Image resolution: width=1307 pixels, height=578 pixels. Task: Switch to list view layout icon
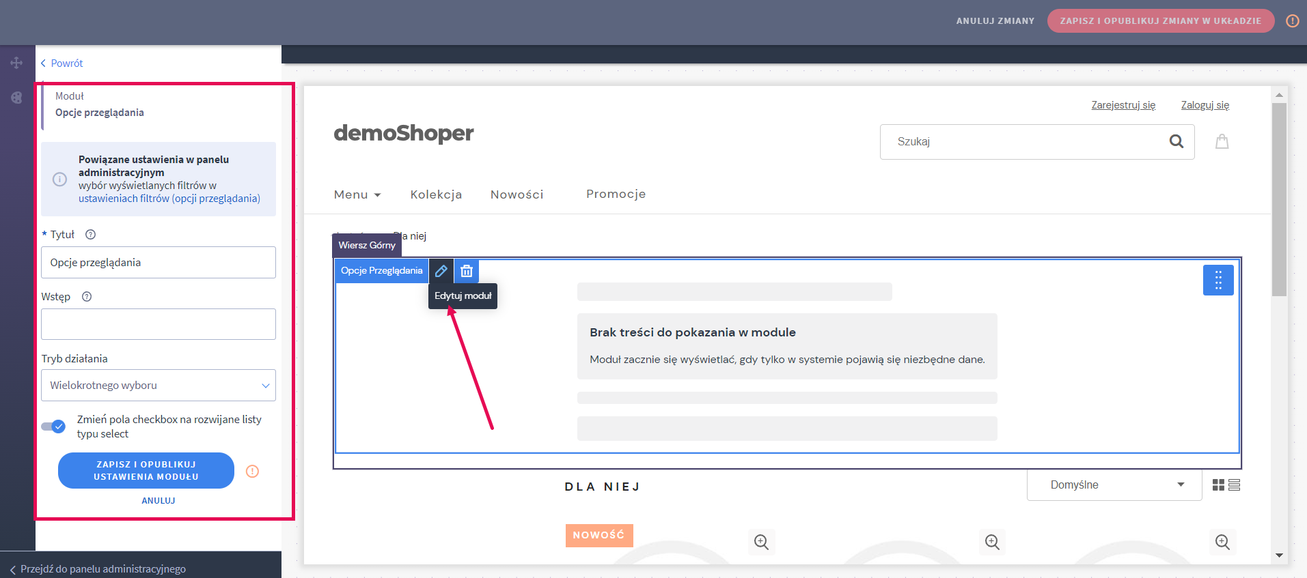click(1234, 485)
